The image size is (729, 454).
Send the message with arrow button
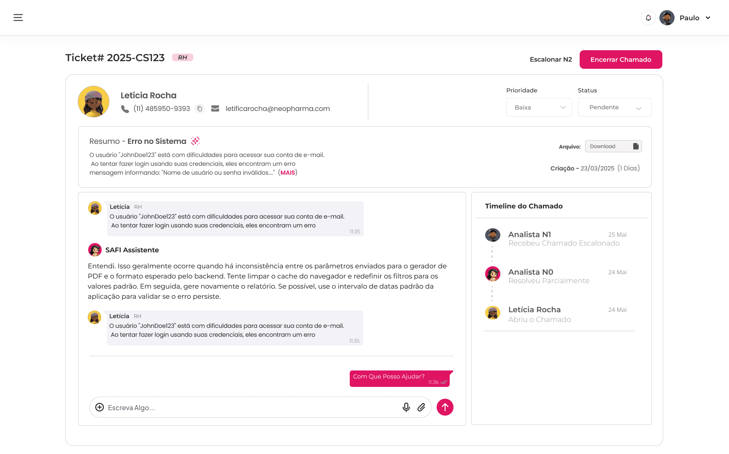pyautogui.click(x=445, y=407)
